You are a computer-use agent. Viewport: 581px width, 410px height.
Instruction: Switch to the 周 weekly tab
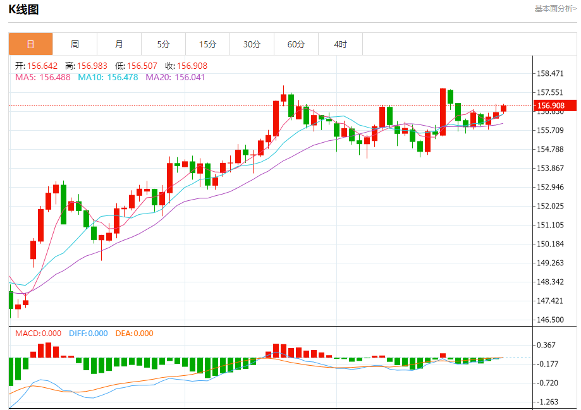click(x=75, y=44)
